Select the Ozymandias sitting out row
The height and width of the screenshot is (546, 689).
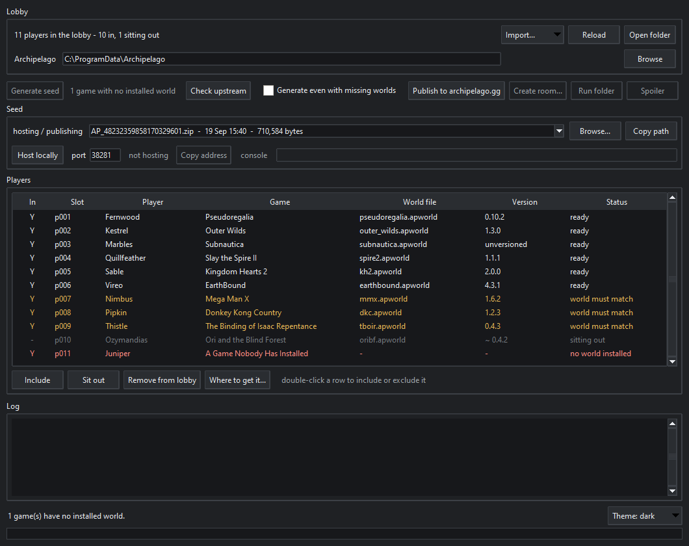[339, 339]
